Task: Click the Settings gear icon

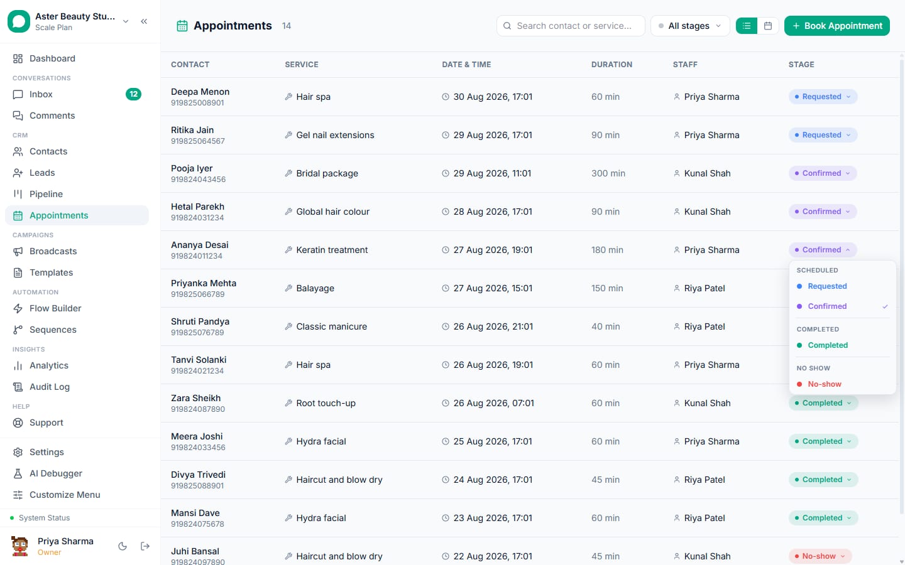Action: (18, 452)
